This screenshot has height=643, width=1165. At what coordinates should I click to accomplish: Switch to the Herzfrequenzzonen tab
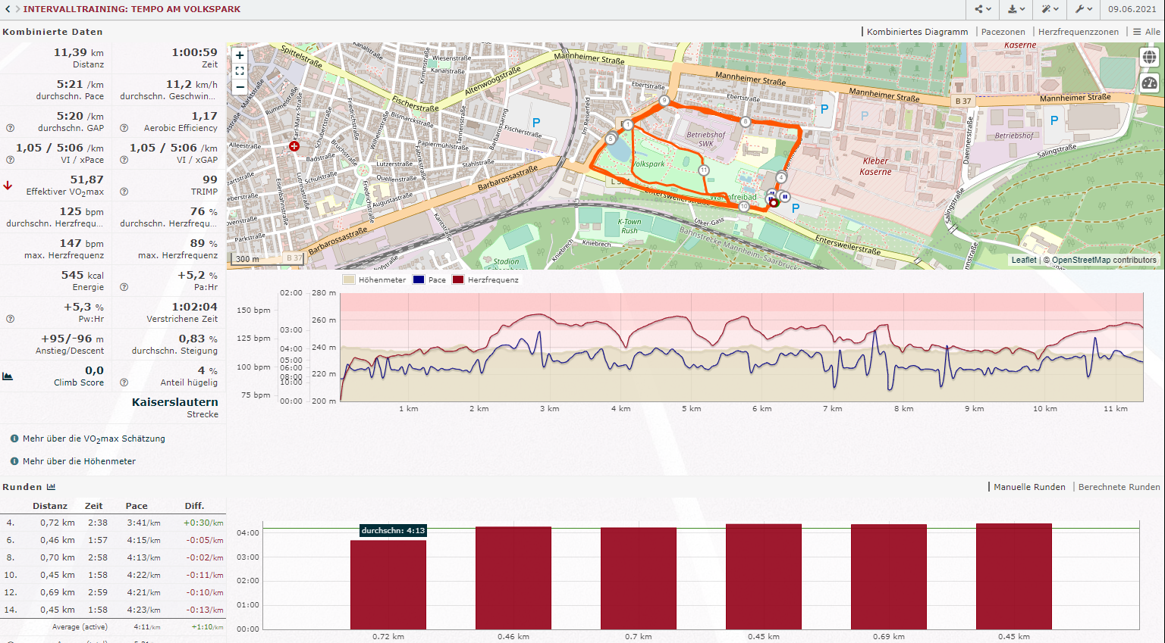1078,32
